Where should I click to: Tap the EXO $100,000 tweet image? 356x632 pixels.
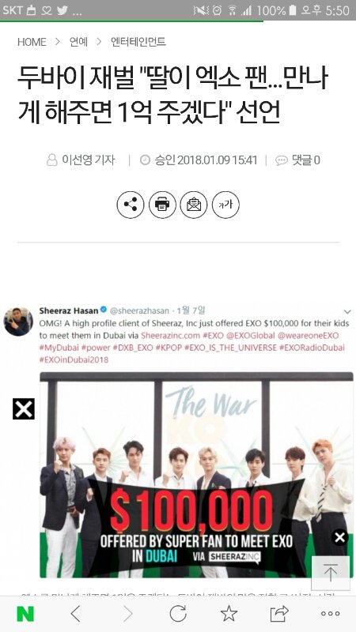tap(196, 475)
